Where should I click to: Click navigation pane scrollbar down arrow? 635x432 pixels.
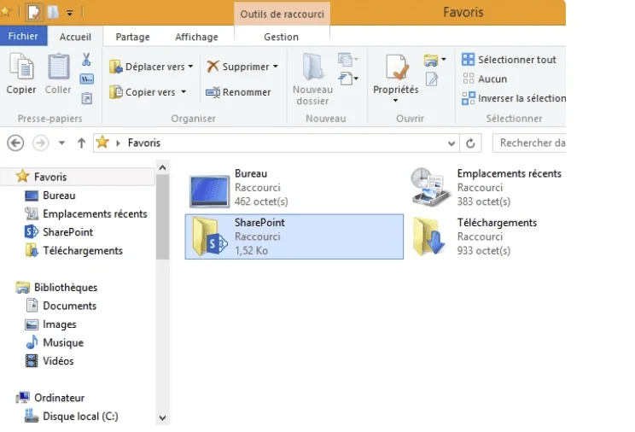pyautogui.click(x=162, y=417)
